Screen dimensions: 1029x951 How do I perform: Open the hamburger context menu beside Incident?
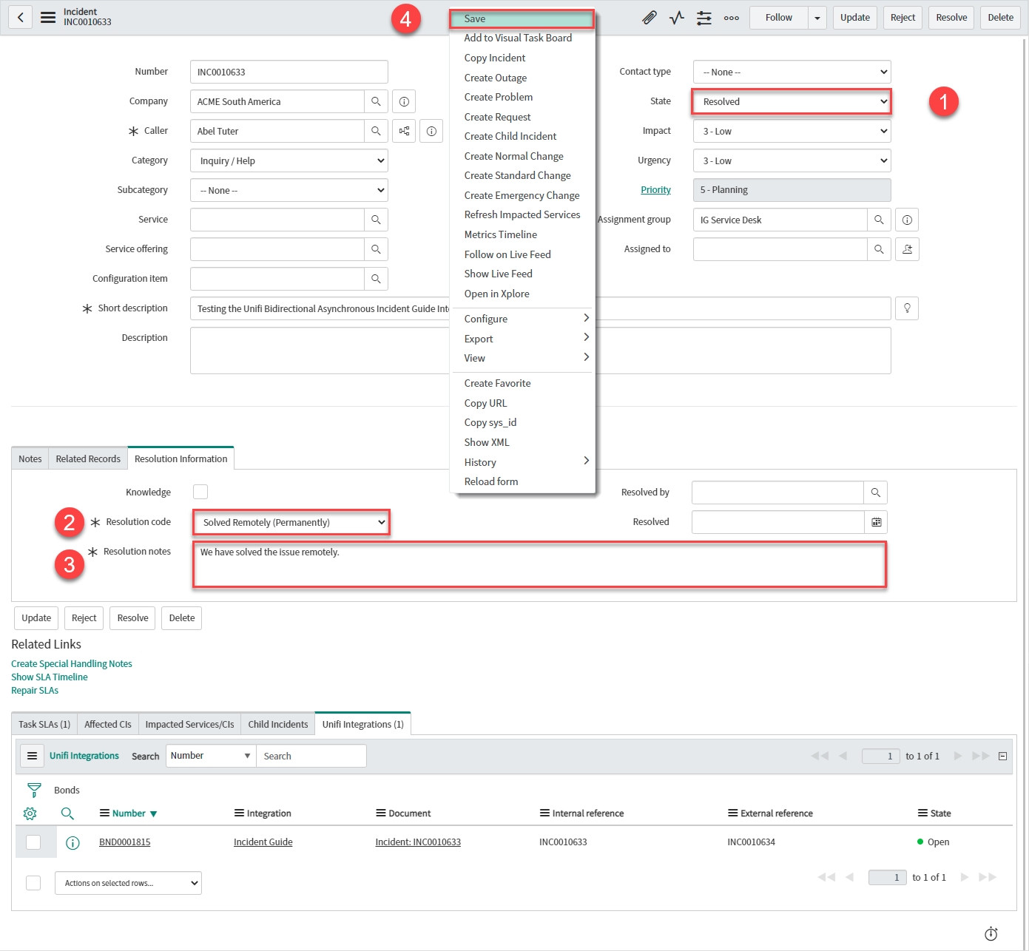48,18
